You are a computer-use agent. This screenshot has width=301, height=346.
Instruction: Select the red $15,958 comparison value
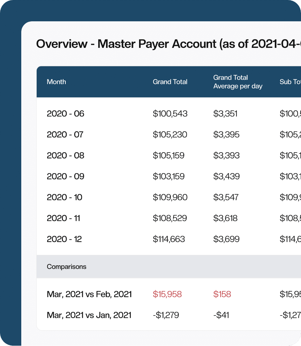(168, 294)
